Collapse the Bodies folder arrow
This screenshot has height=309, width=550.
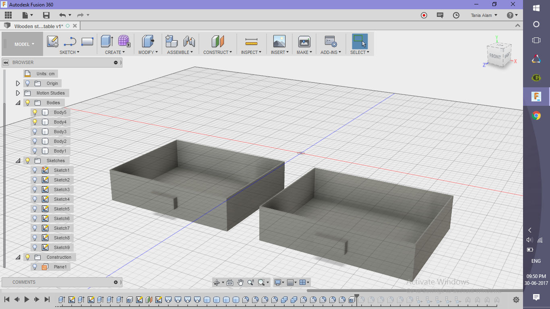click(18, 103)
